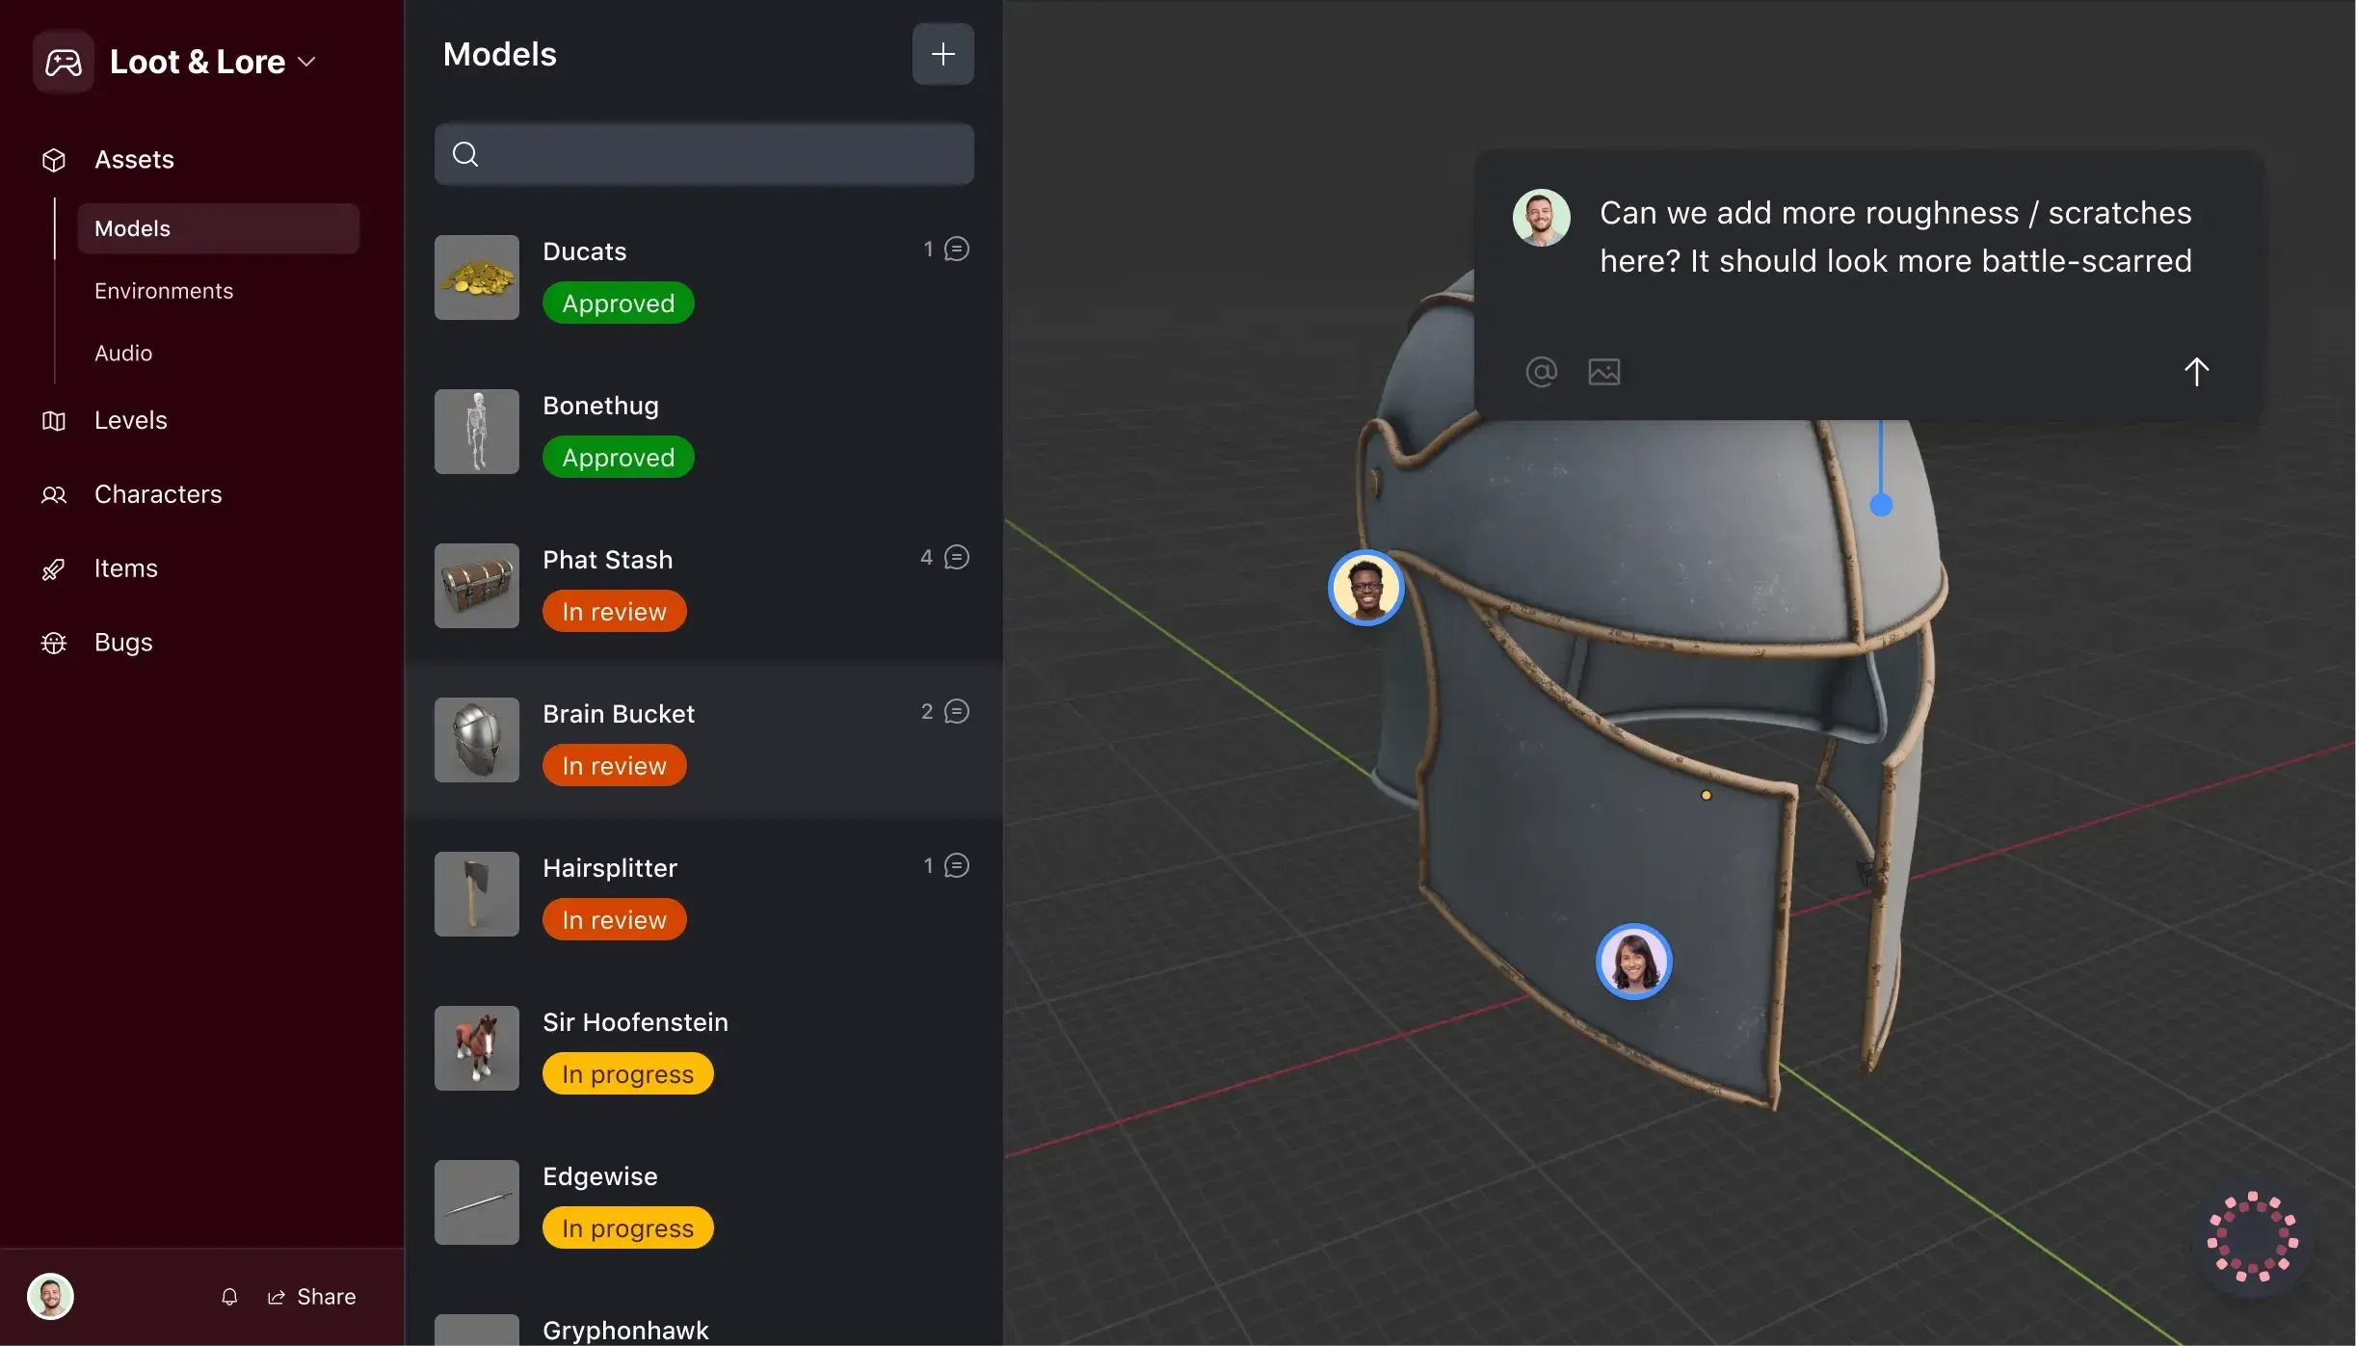
Task: Click the dotted circle widget in viewport
Action: click(x=2252, y=1237)
